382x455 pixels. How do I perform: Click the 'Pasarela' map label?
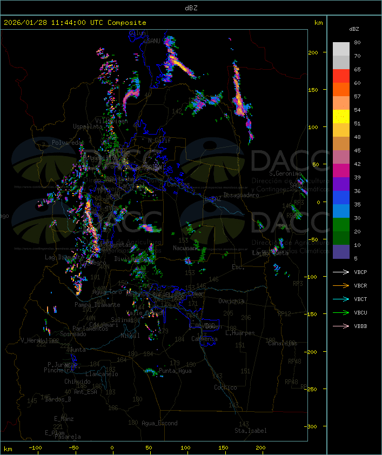click(x=68, y=437)
